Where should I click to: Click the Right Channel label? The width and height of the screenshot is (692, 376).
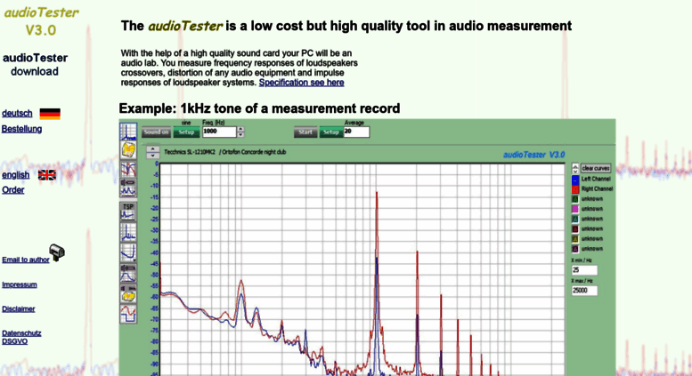pos(597,189)
